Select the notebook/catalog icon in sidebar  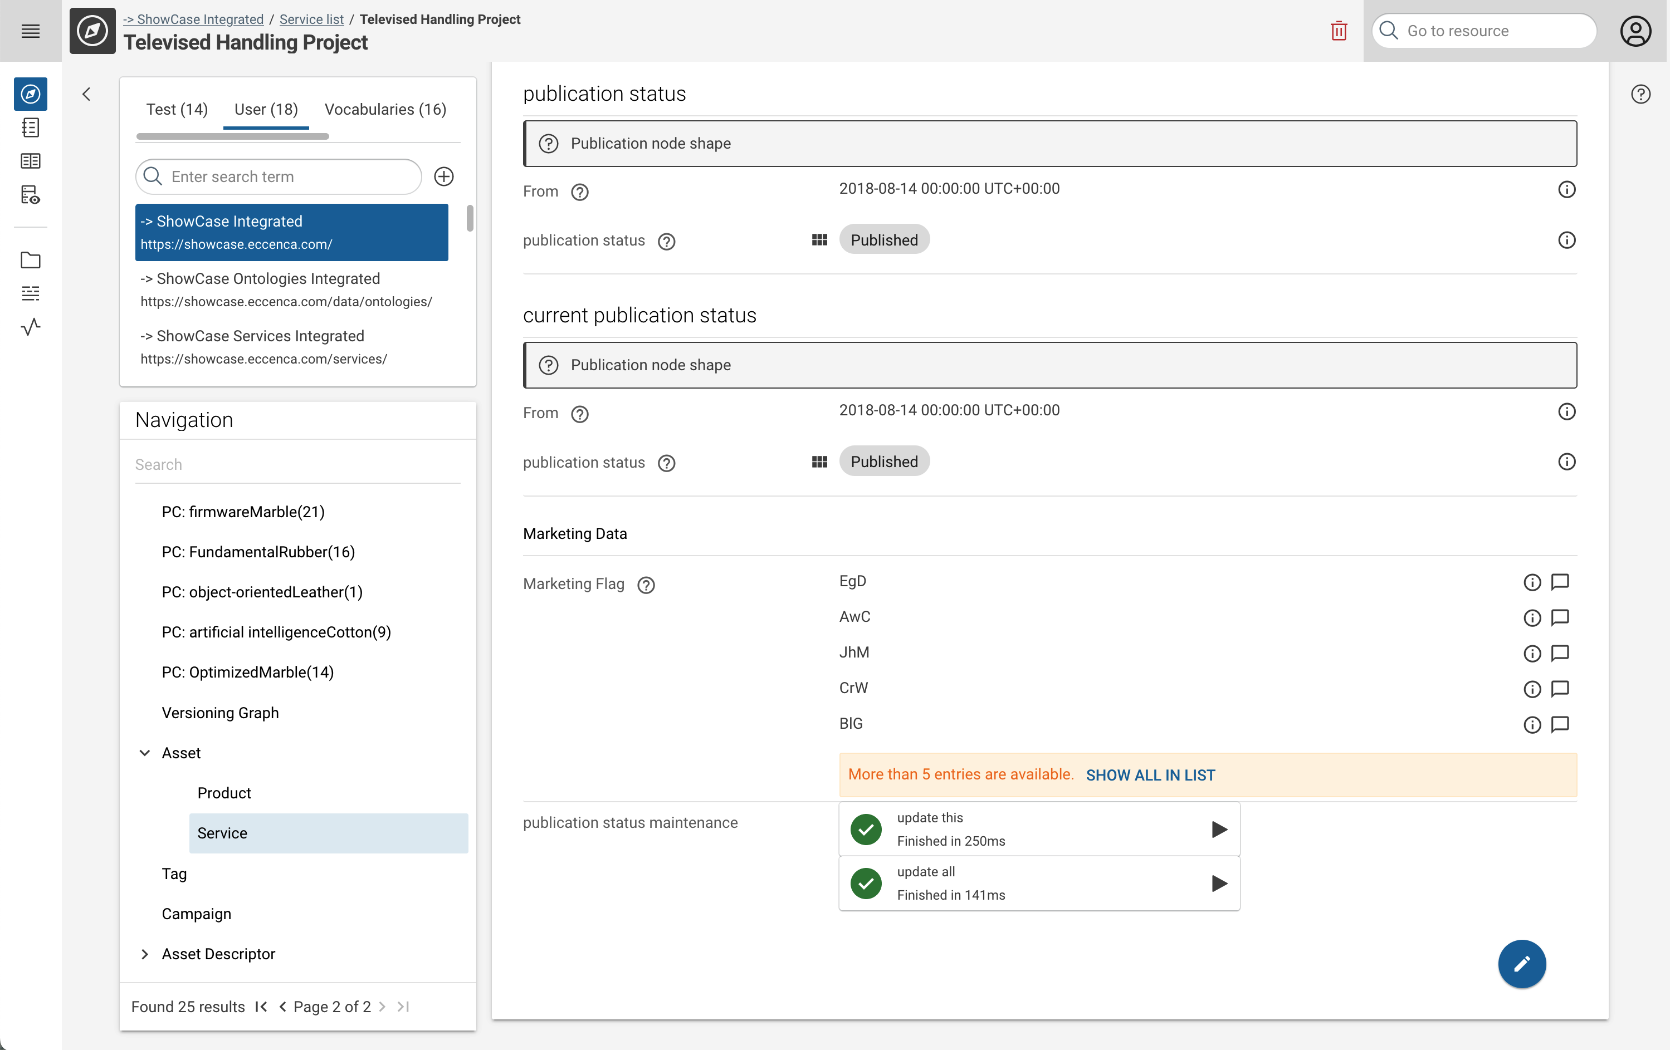[31, 127]
